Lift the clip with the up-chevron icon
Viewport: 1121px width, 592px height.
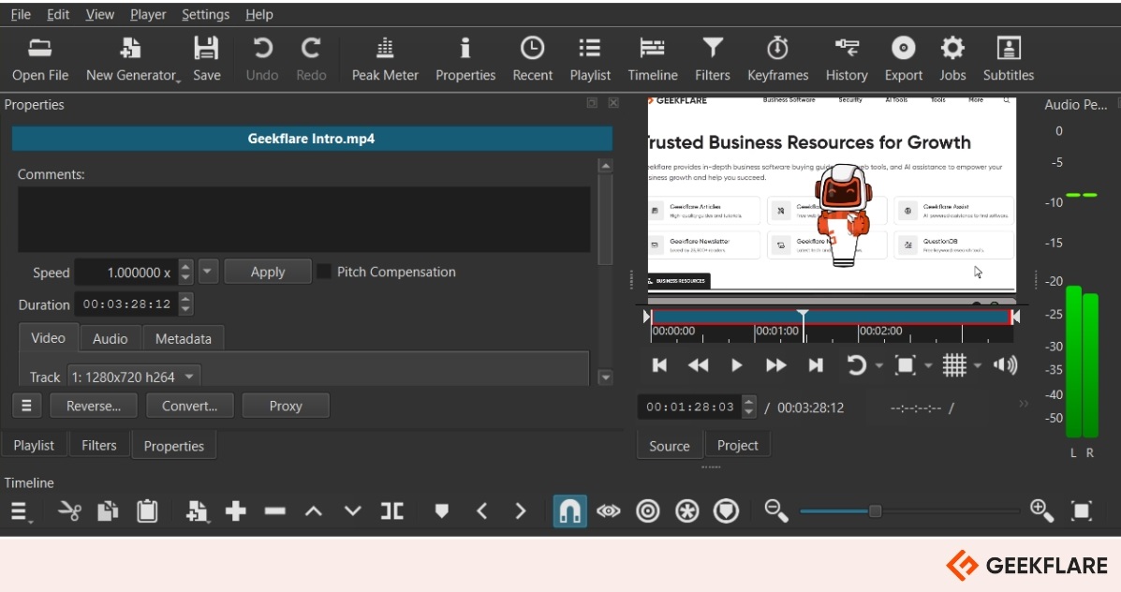point(314,511)
